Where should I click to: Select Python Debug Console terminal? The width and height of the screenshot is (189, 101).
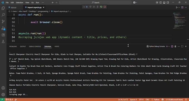pos(156,46)
